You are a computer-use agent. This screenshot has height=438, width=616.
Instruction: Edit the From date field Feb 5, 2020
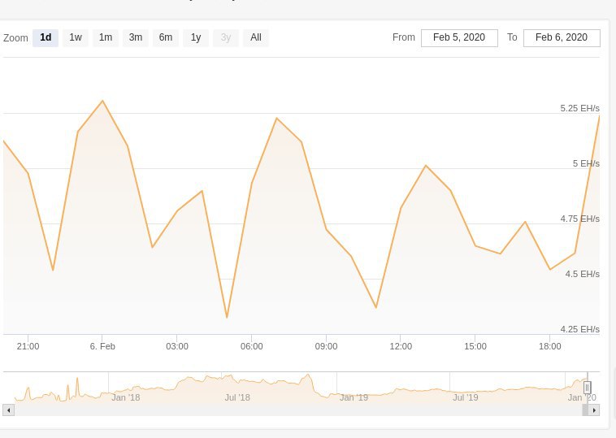[x=459, y=37]
